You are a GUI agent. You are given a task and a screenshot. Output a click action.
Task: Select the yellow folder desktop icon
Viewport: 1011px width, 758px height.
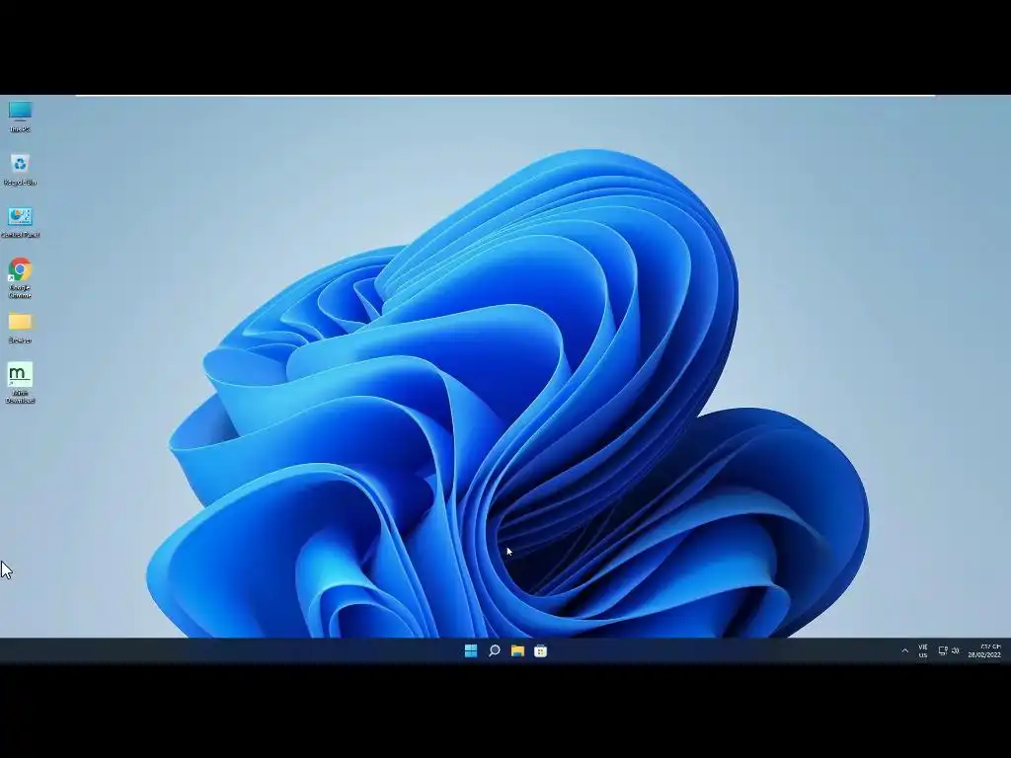coord(20,328)
